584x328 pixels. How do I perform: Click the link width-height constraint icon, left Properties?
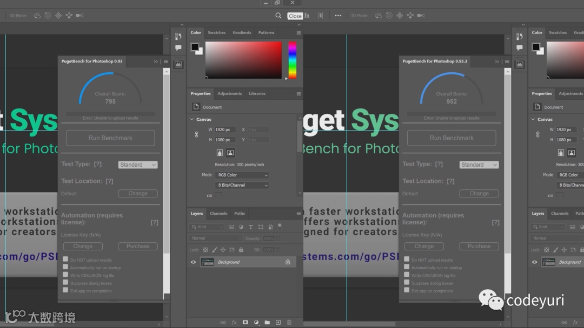(197, 134)
